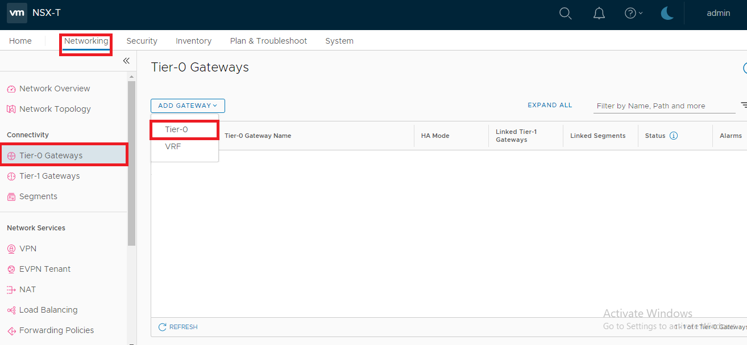Open the search magnifier icon
The height and width of the screenshot is (345, 747).
pos(566,13)
